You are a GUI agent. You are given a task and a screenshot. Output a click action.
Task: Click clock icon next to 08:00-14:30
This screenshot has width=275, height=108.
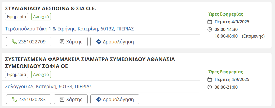(210, 29)
